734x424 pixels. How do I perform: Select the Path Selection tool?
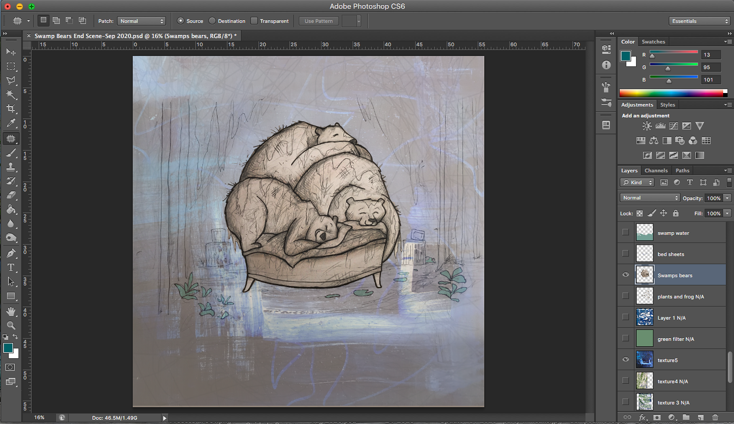11,282
